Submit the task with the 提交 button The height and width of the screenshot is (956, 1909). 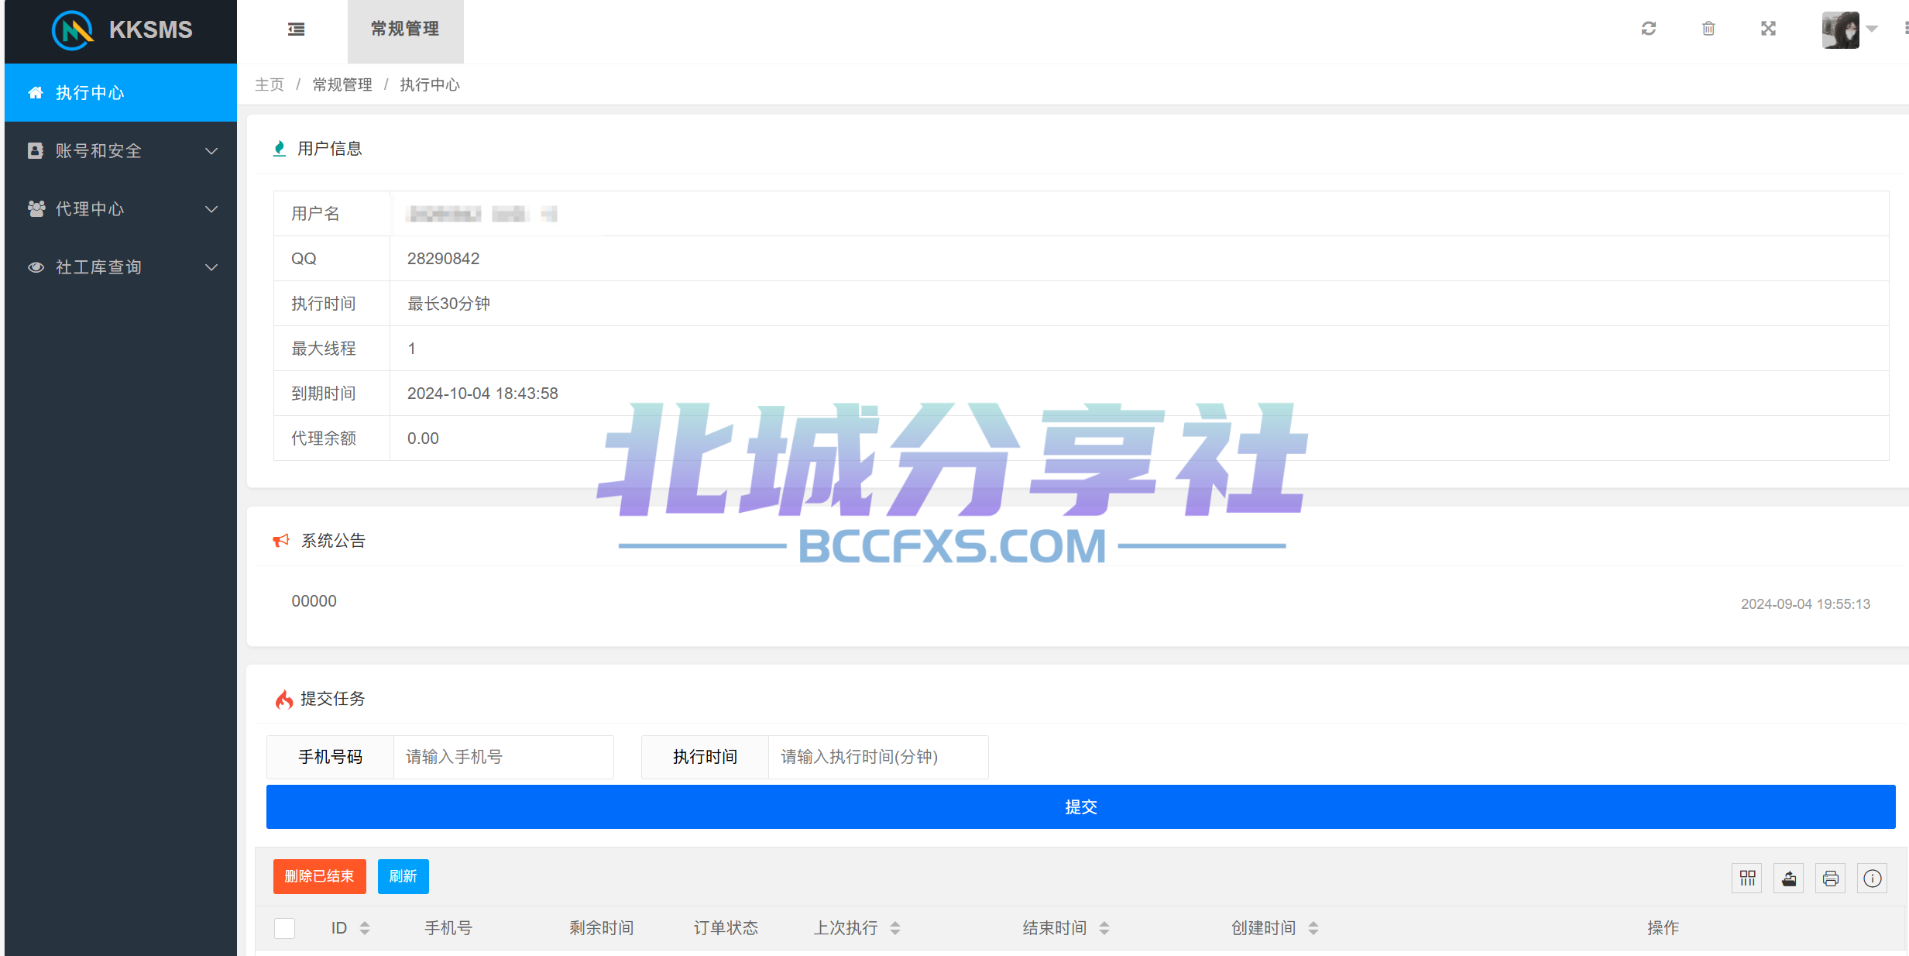click(1081, 807)
